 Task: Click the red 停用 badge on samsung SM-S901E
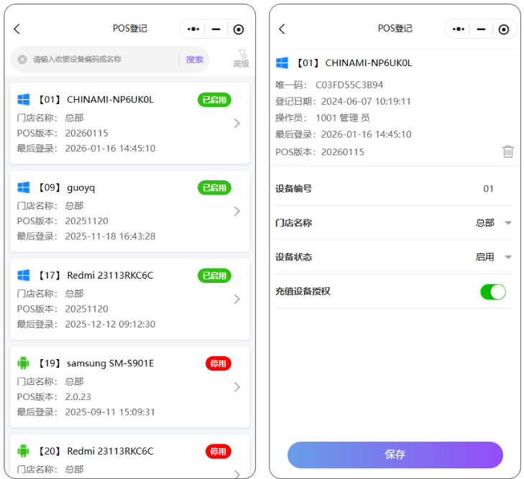pos(218,363)
